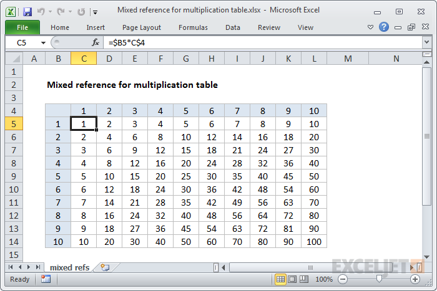The height and width of the screenshot is (291, 437).
Task: Click the title cell 'Mixed reference for multiplication table'
Action: click(132, 85)
